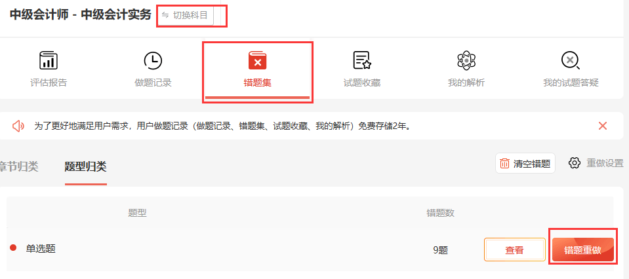The height and width of the screenshot is (279, 629).
Task: Open 做题记录 clock icon
Action: click(x=153, y=60)
